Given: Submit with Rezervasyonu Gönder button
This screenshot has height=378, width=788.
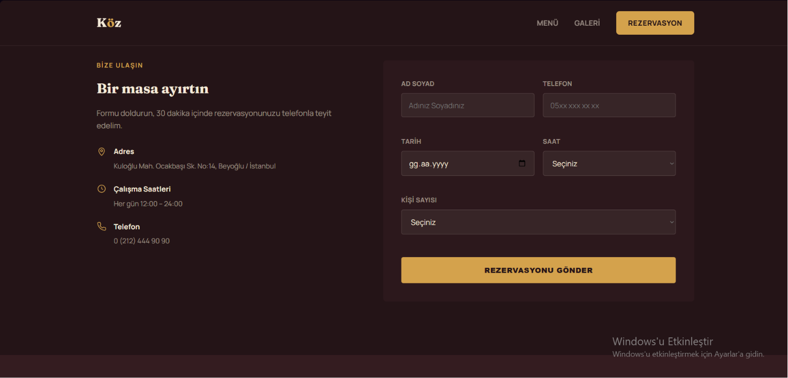Looking at the screenshot, I should point(538,270).
